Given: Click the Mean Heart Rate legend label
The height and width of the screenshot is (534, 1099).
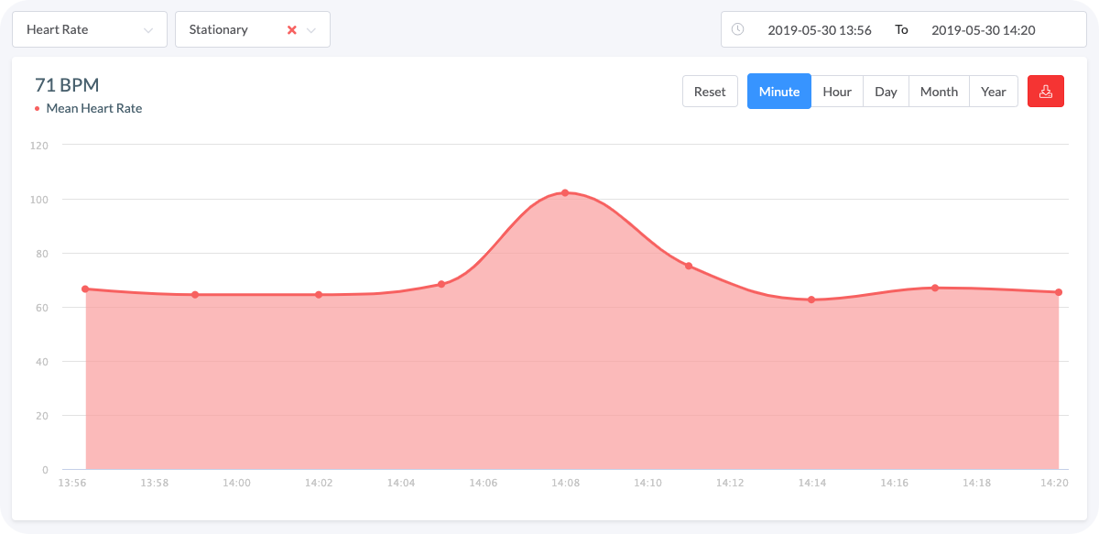Looking at the screenshot, I should pyautogui.click(x=96, y=108).
